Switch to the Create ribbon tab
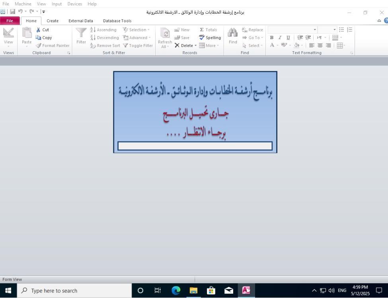388x298 pixels. [x=53, y=21]
